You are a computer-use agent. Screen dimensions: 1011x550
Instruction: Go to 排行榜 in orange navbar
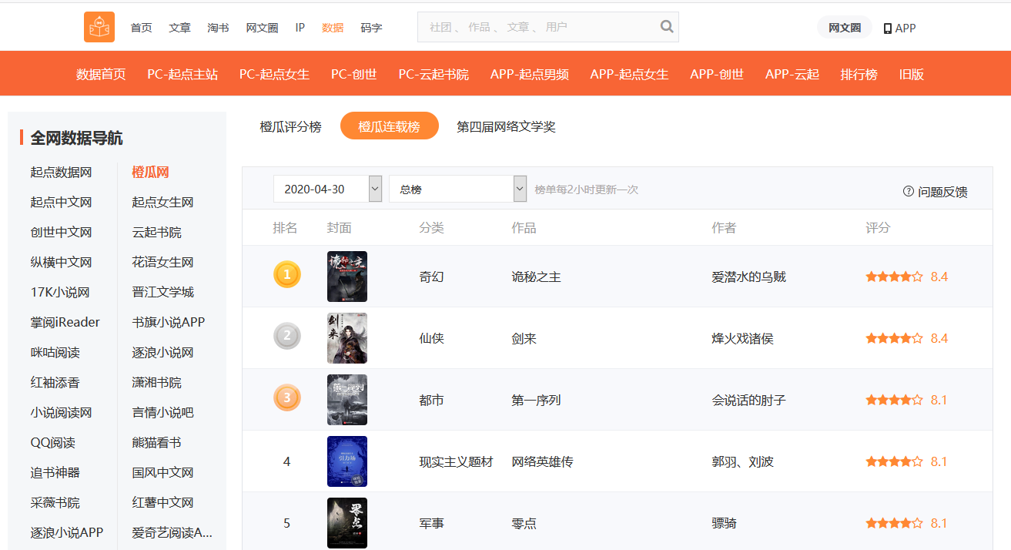[859, 74]
